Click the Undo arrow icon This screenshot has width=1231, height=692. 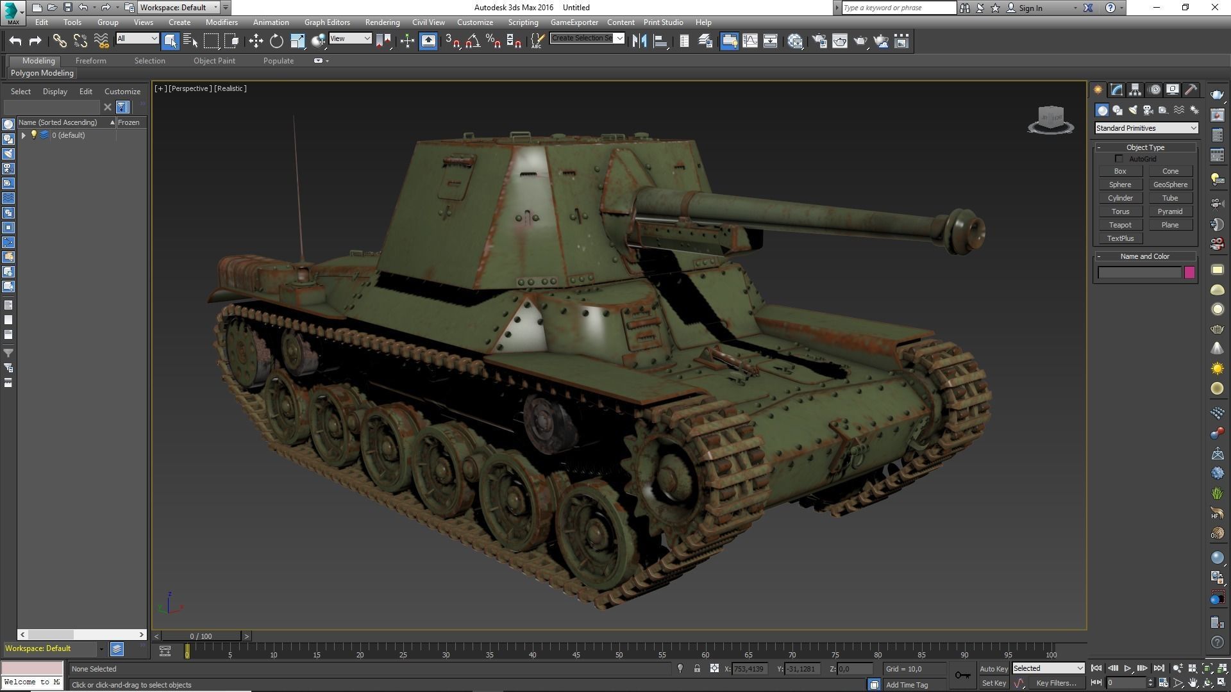pos(15,41)
